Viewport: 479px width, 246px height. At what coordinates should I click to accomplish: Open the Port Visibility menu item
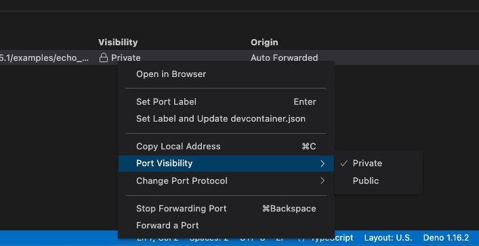point(226,164)
